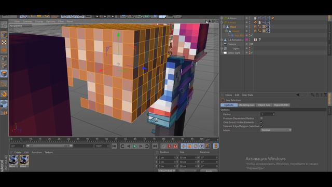Toggle enable checkmark on Editor light row

pyautogui.click(x=251, y=53)
